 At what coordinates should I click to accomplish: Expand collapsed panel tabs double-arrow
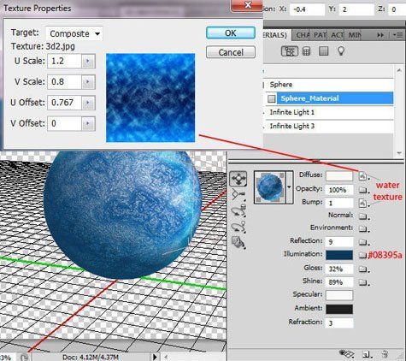point(380,35)
